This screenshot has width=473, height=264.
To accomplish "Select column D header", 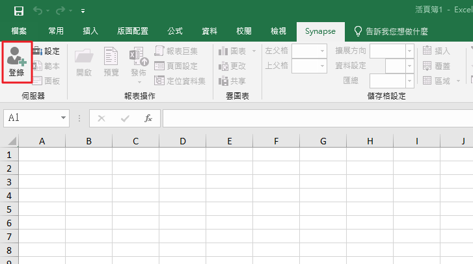I will tap(182, 141).
